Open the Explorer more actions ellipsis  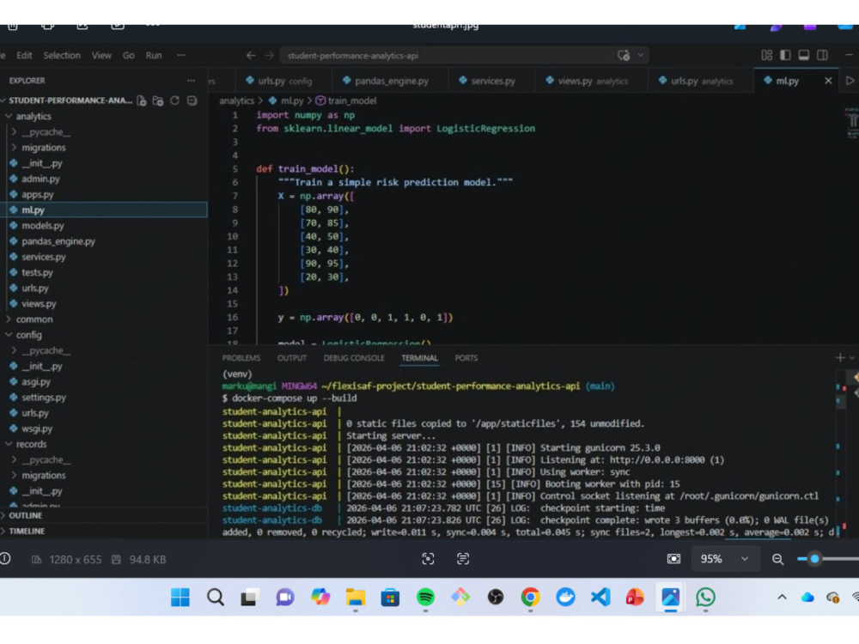point(191,81)
